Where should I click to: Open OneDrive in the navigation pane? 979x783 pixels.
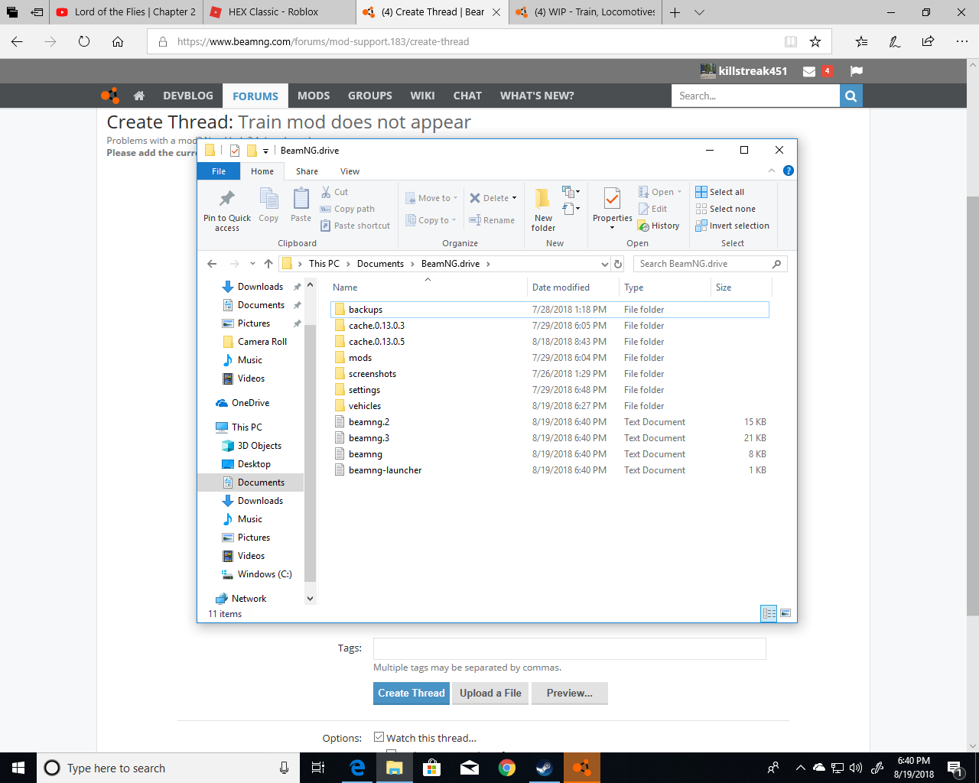point(250,403)
